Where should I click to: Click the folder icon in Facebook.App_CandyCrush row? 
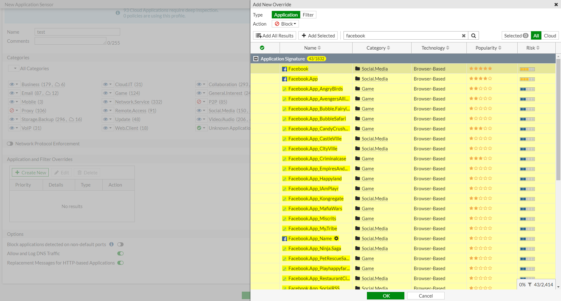coord(358,129)
